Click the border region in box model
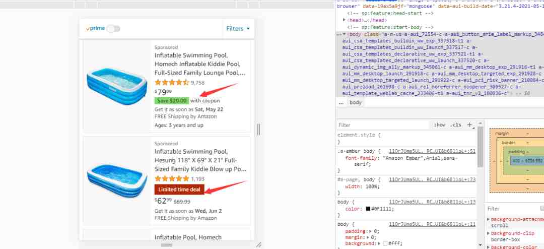Viewport: 544px width, 249px height. coord(508,143)
